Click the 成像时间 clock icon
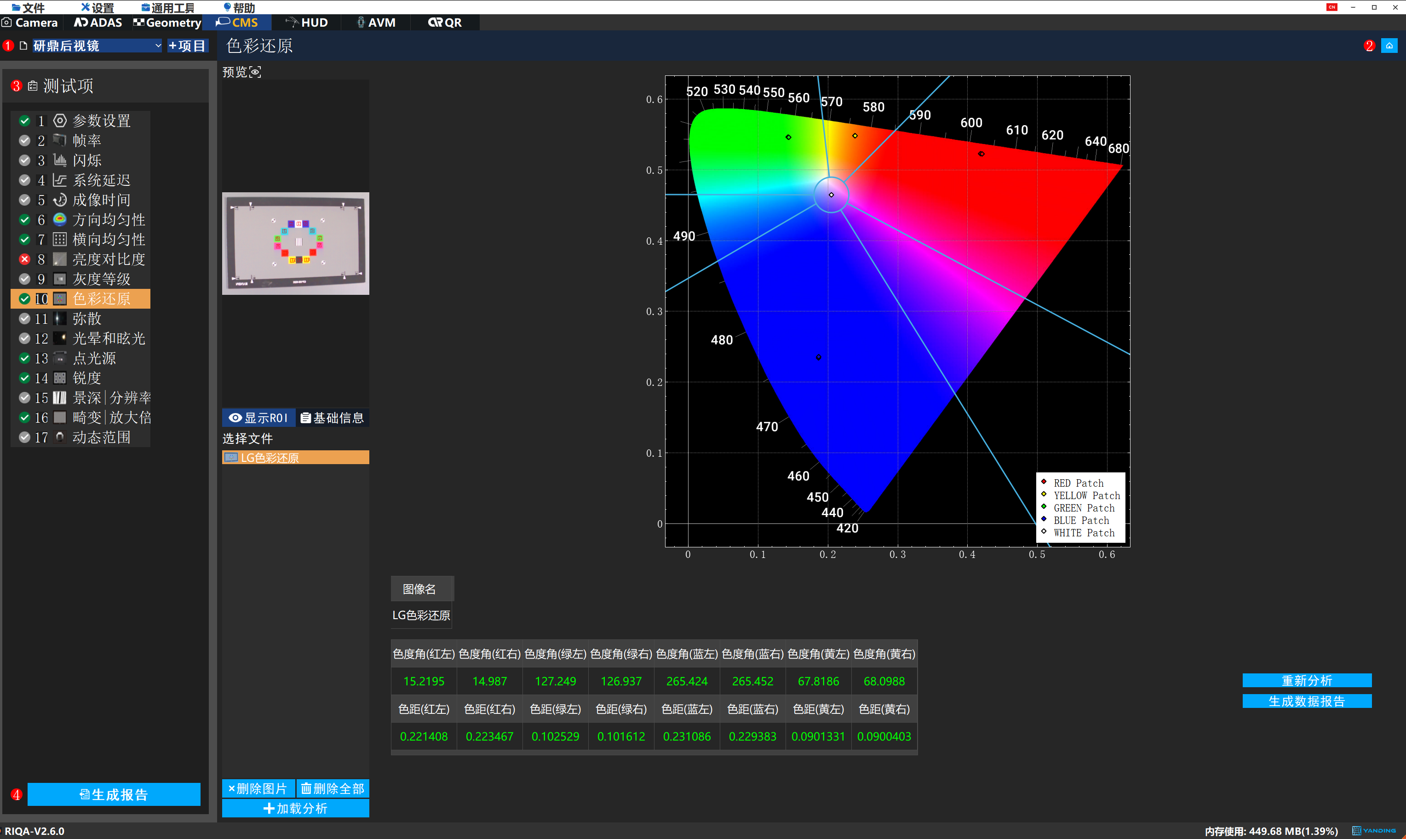Viewport: 1406px width, 839px height. [x=60, y=200]
